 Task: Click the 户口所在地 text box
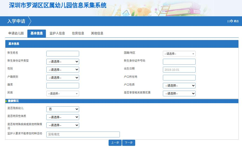point(179,77)
